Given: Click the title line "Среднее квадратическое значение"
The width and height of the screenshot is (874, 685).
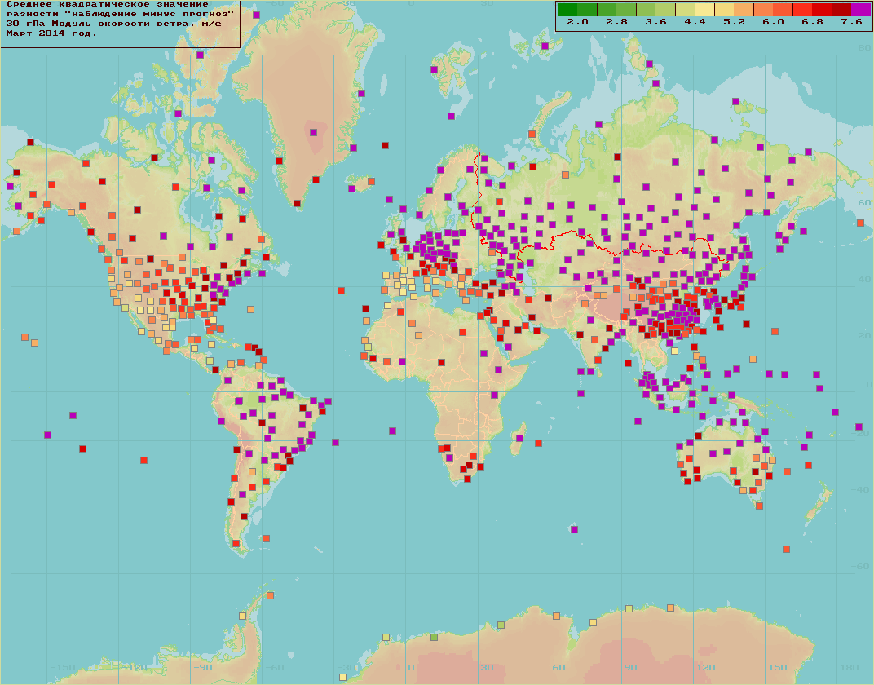Looking at the screenshot, I should (108, 4).
